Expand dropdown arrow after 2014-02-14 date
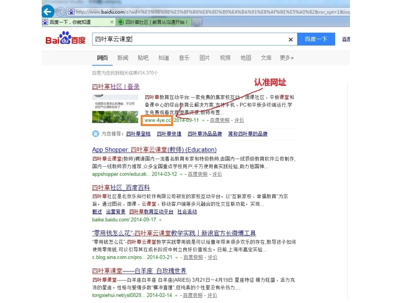The image size is (404, 303). pyautogui.click(x=176, y=295)
